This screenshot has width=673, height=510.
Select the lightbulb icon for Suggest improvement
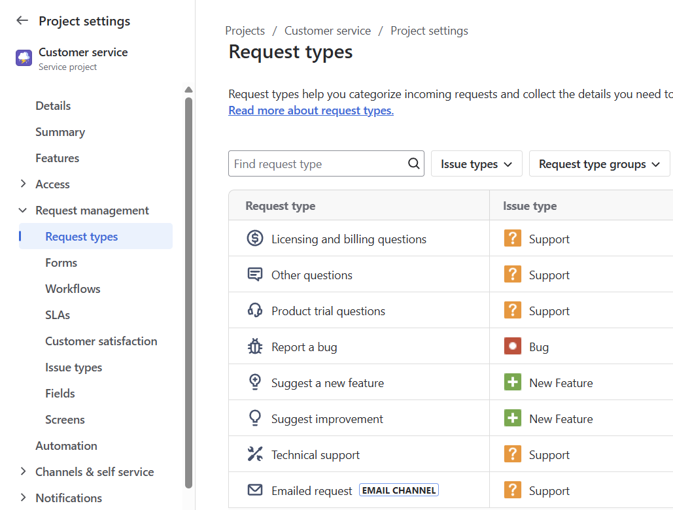[x=255, y=418]
